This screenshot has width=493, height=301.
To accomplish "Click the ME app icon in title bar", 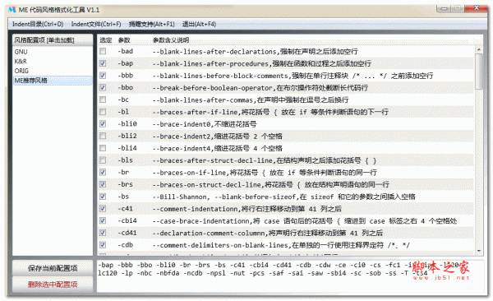I will click(x=12, y=10).
